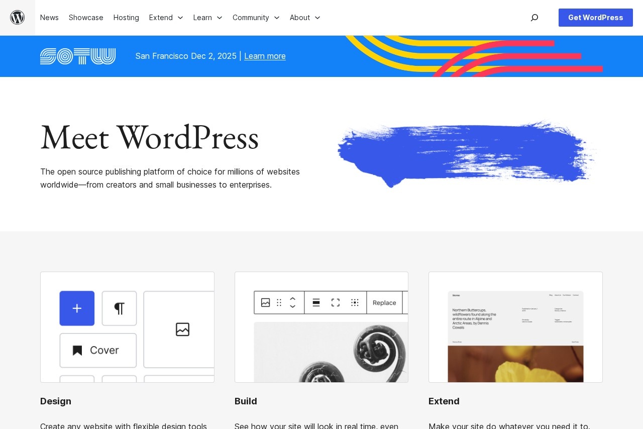This screenshot has width=643, height=429.
Task: Expand the Learn submenu chevron
Action: click(220, 18)
